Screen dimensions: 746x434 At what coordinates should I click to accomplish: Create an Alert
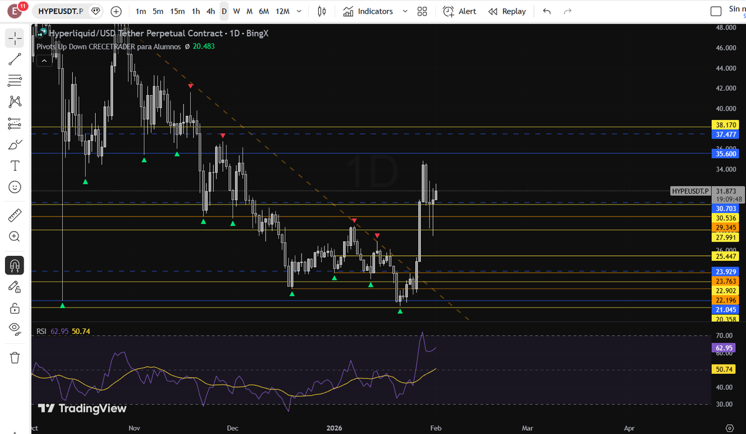(459, 11)
